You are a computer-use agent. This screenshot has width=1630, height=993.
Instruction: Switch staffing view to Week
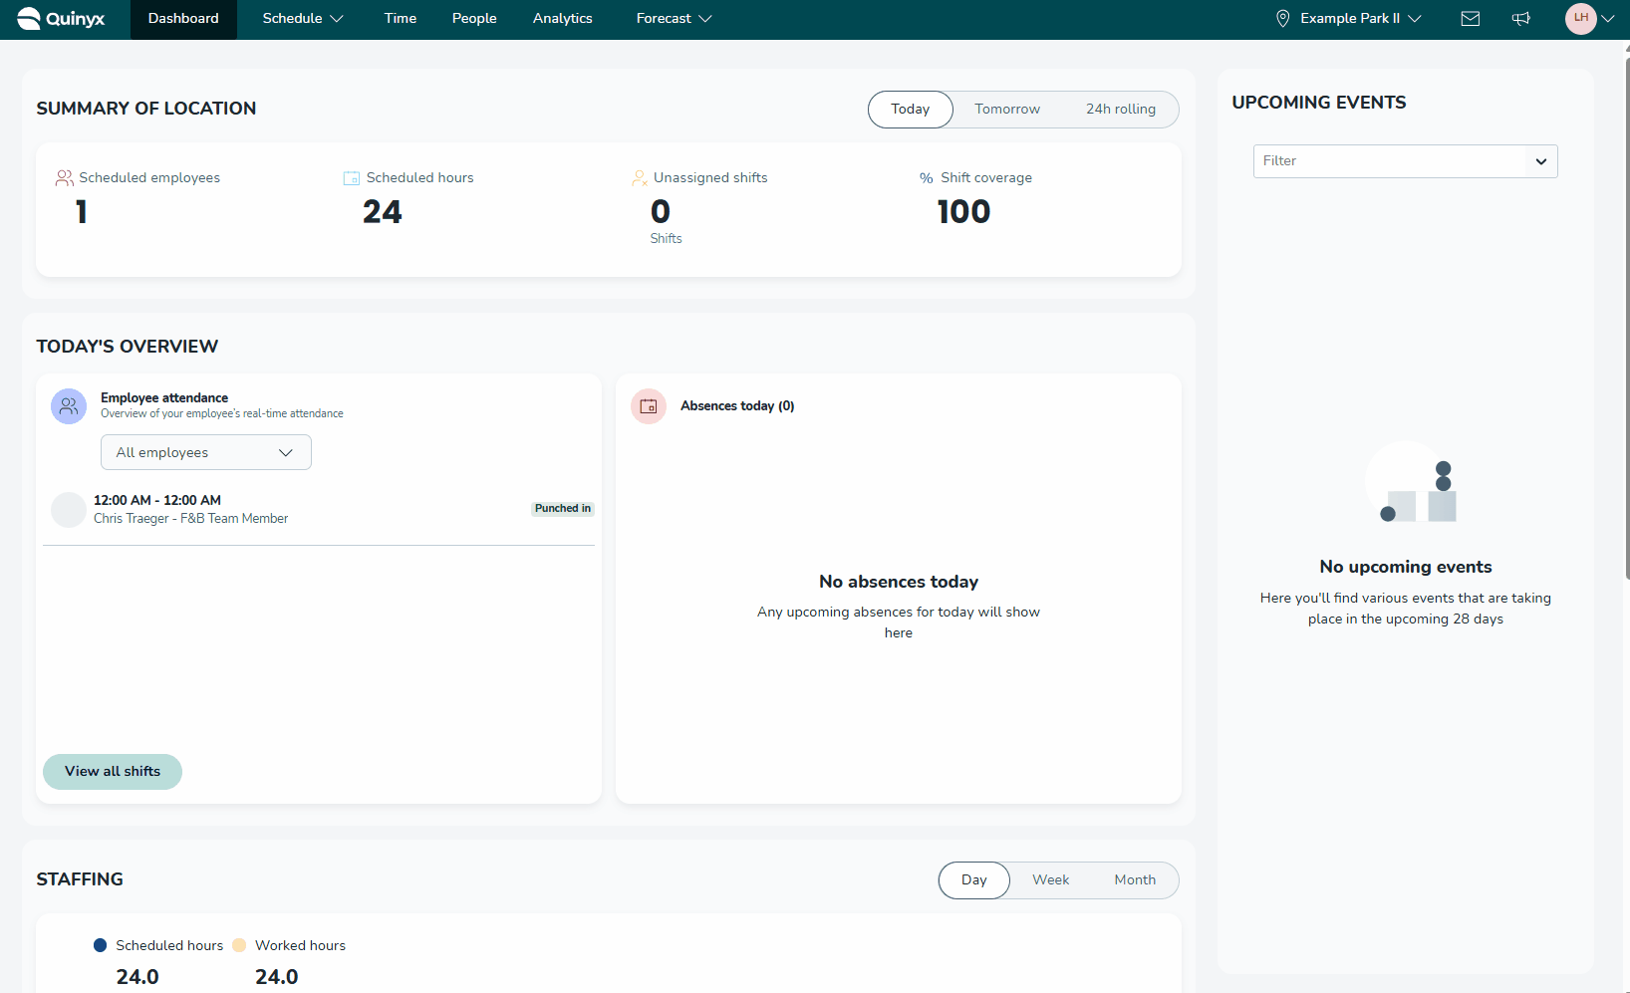click(x=1050, y=880)
